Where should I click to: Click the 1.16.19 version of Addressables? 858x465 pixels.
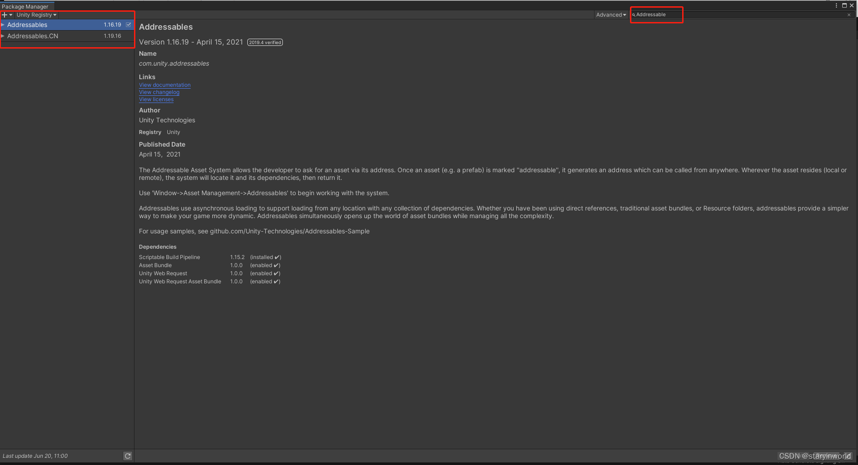click(112, 25)
